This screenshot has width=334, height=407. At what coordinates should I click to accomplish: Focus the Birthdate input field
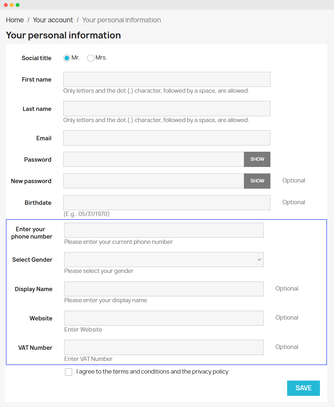(166, 203)
